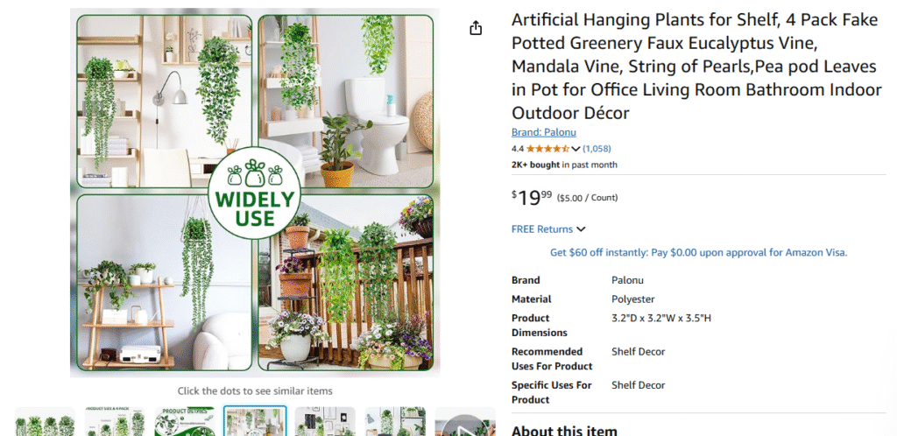Screen dimensions: 897x436
Task: Open the Brand: Palonu store link
Action: click(543, 132)
